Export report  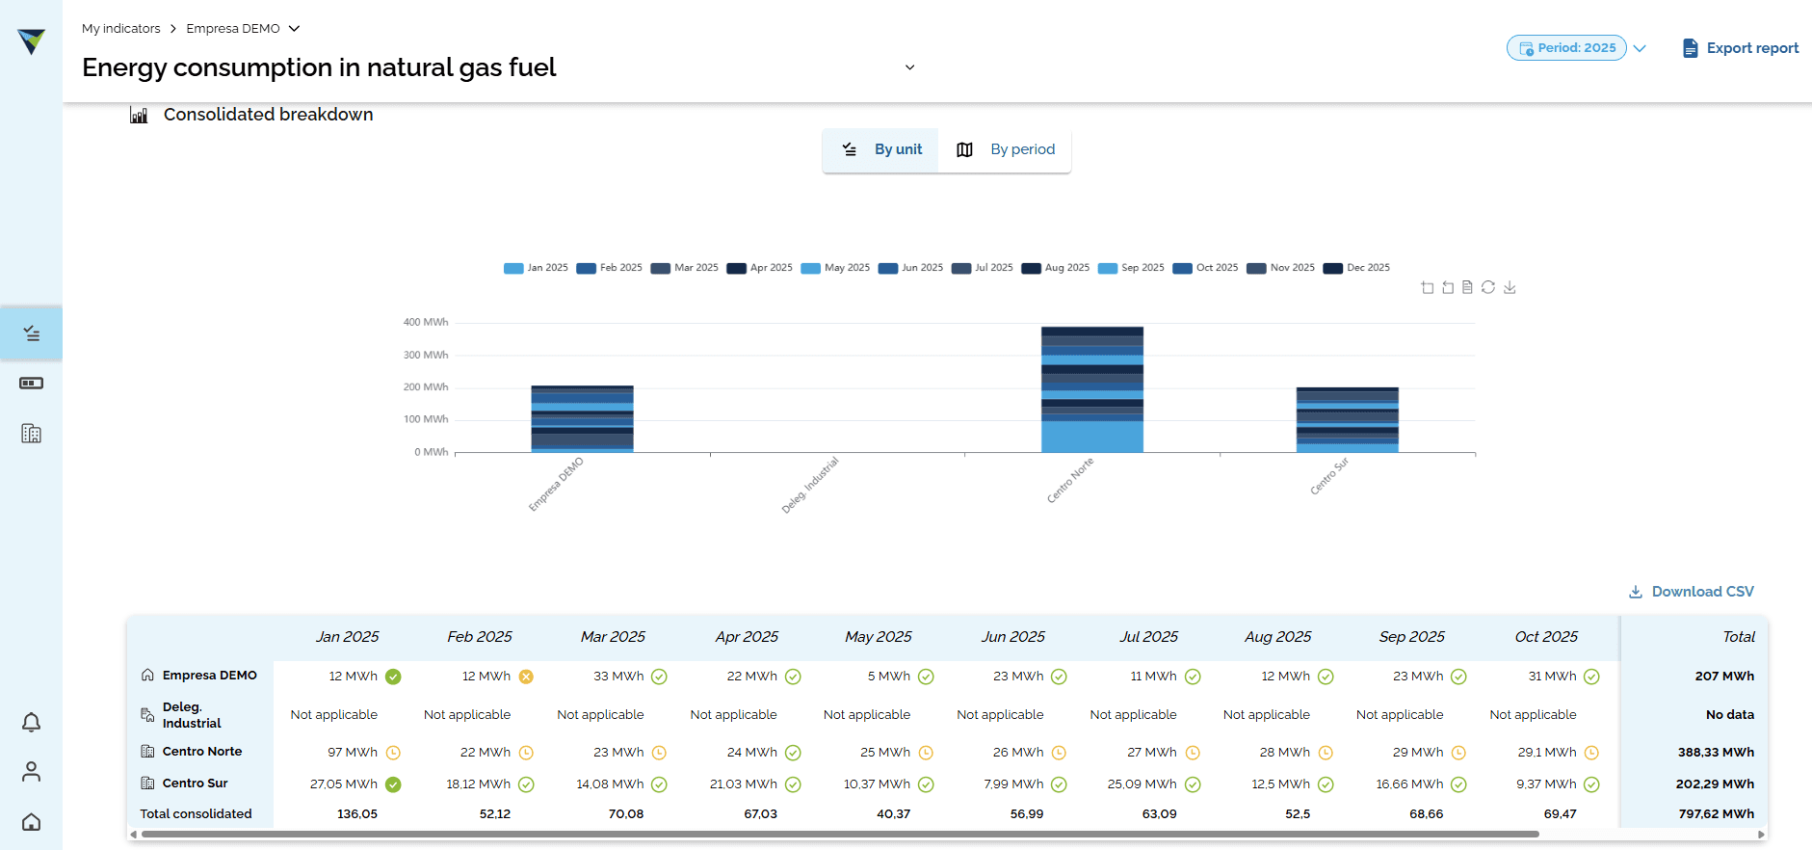point(1740,48)
